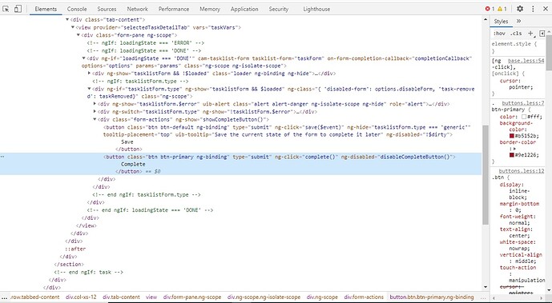
Task: Open the Lighthouse tab
Action: click(x=316, y=9)
